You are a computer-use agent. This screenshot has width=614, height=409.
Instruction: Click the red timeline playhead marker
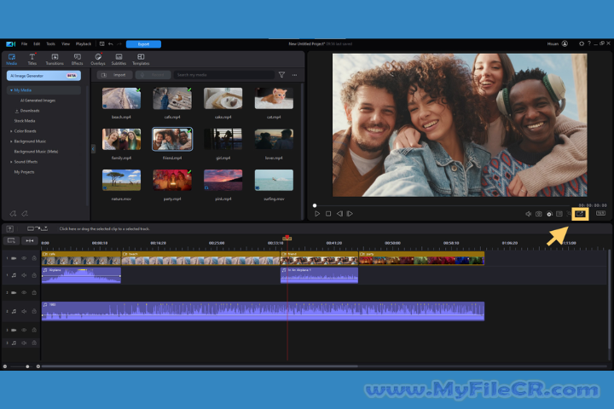(287, 238)
